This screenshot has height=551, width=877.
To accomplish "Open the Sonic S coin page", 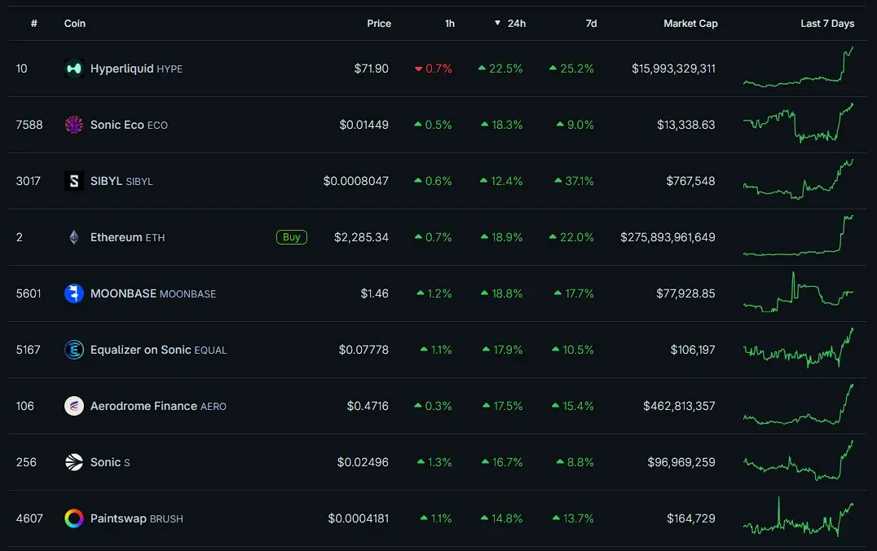I will [110, 462].
